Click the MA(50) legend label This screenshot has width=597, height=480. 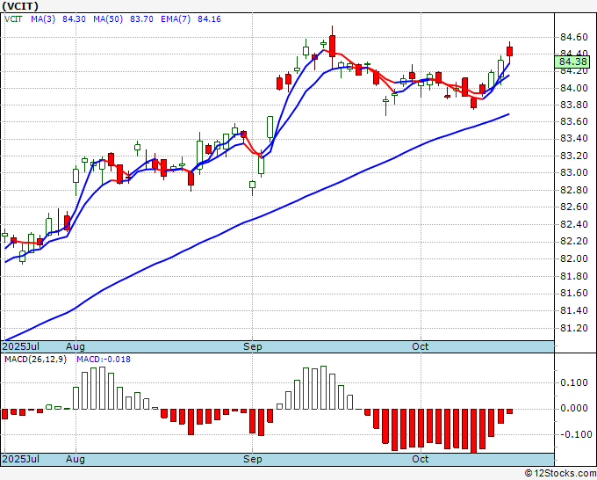click(108, 19)
